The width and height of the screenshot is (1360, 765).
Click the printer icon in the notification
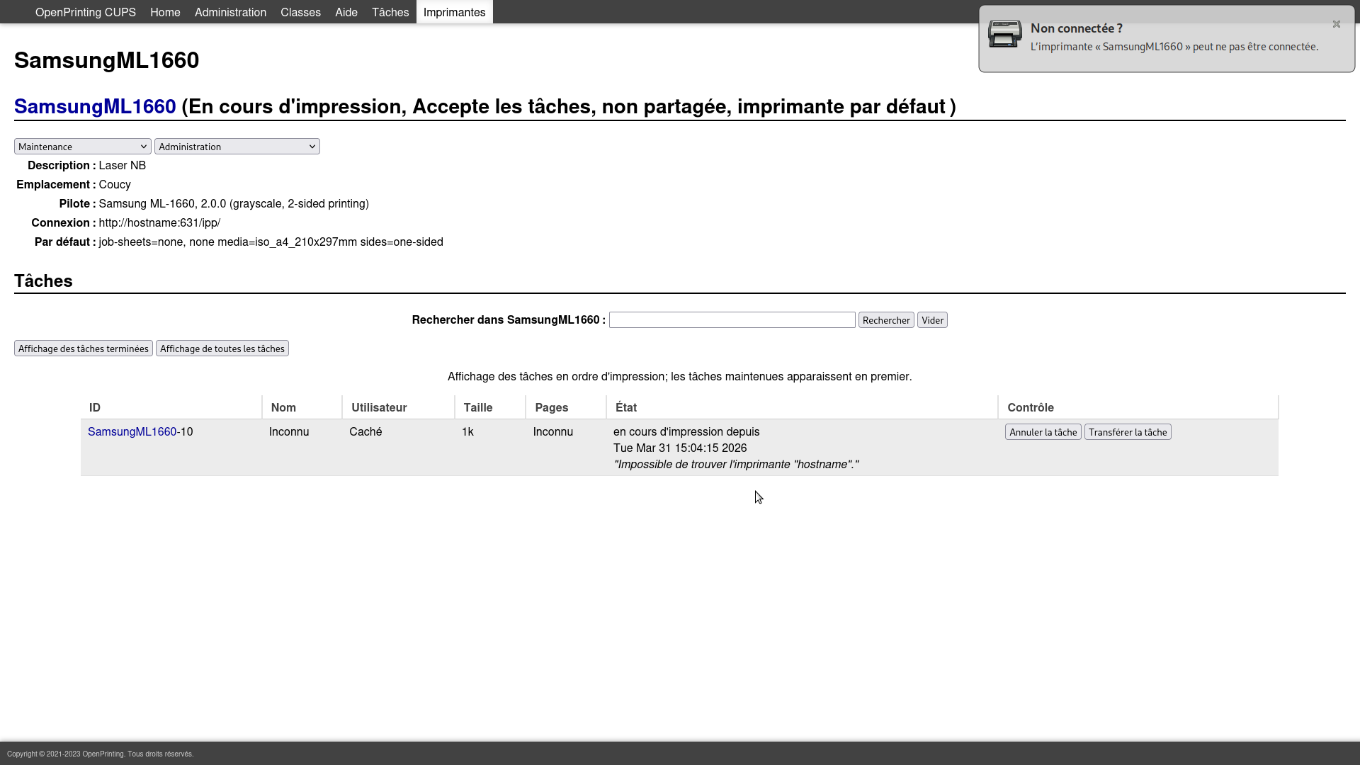click(x=1004, y=34)
